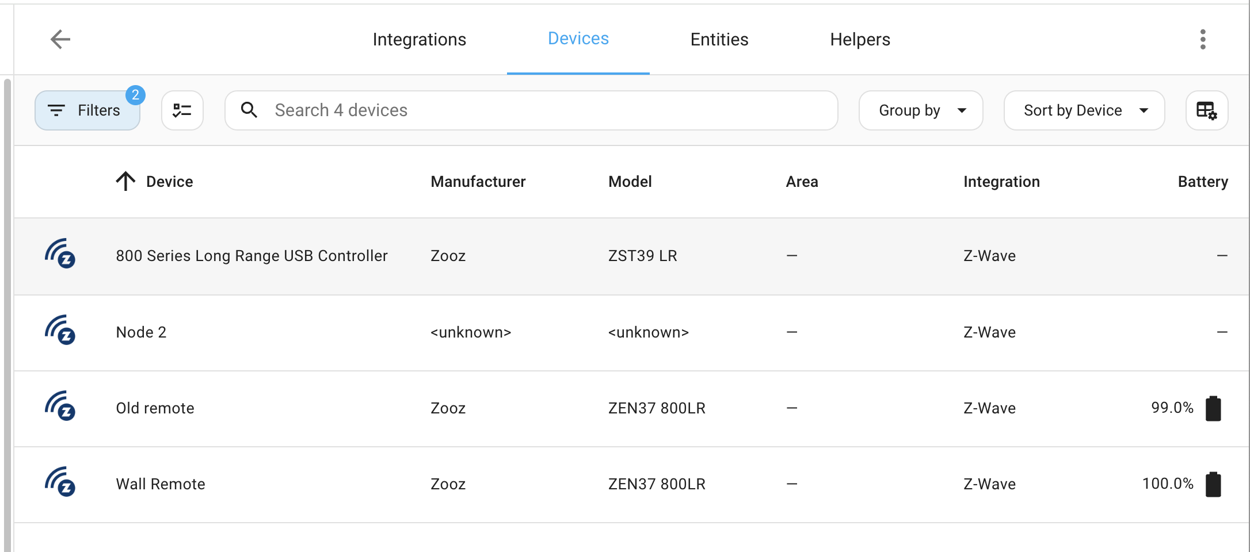Screen dimensions: 1250x552
Task: Open the Sort by Device dropdown
Action: [1084, 110]
